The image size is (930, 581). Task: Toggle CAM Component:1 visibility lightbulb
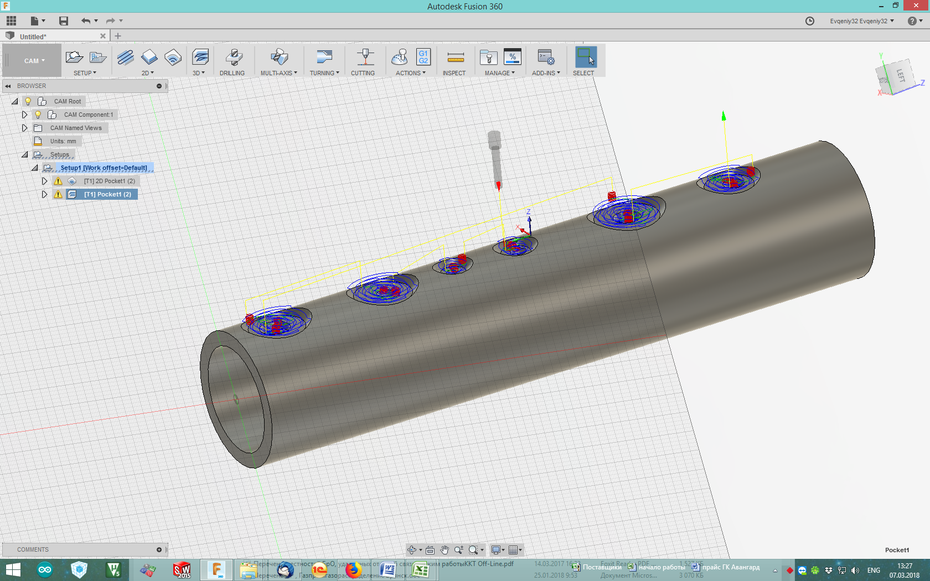tap(38, 115)
